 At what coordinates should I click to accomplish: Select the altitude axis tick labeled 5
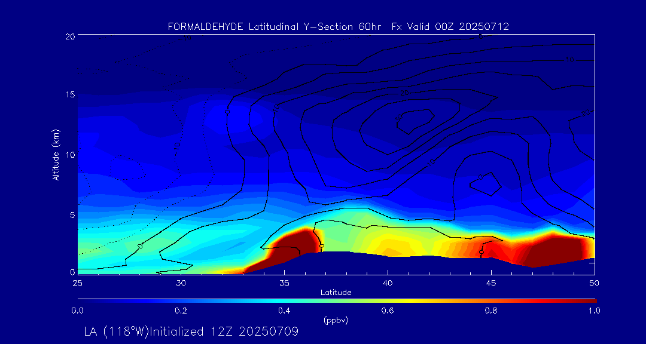click(x=71, y=215)
